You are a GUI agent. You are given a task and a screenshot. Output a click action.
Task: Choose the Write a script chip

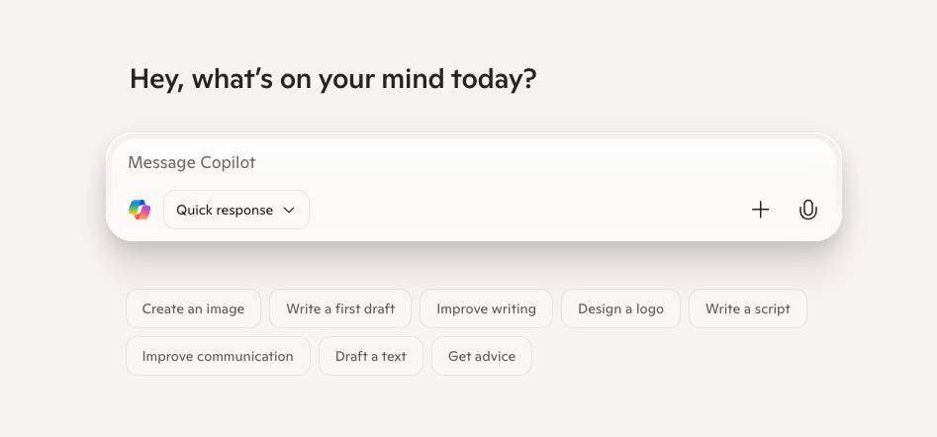click(x=748, y=308)
